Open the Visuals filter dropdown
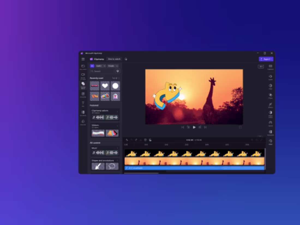 tap(113, 66)
